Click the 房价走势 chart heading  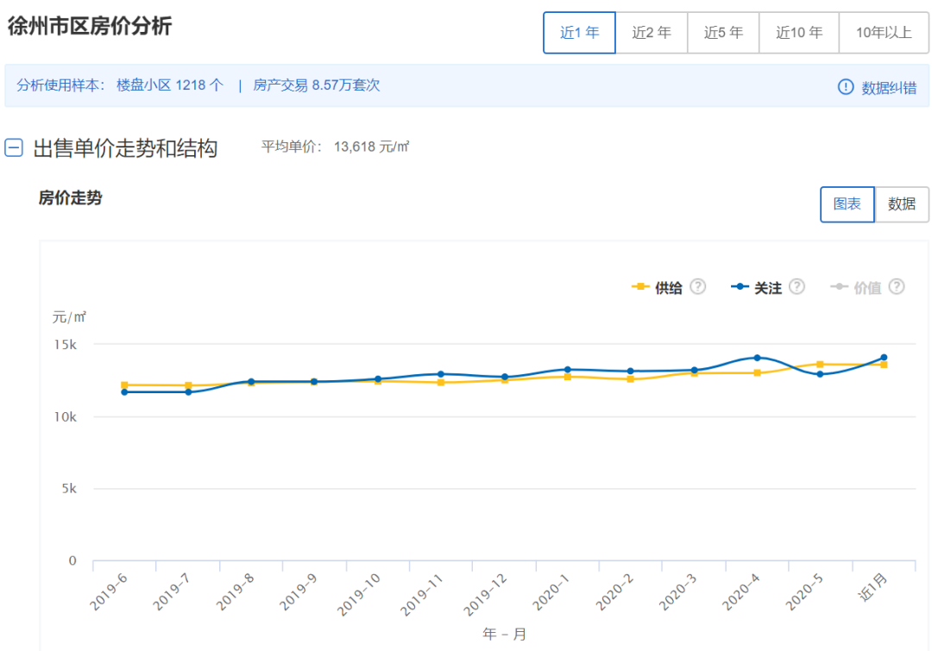[70, 197]
